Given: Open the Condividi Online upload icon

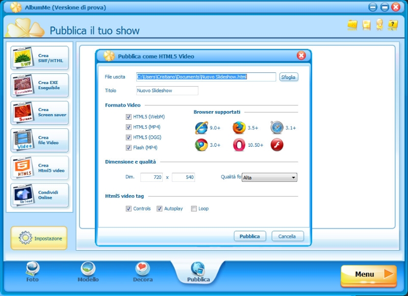Looking at the screenshot, I should pos(23,195).
